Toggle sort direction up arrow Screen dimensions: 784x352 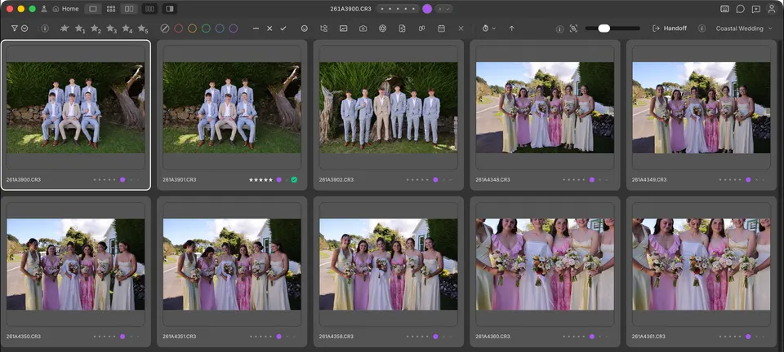point(511,29)
